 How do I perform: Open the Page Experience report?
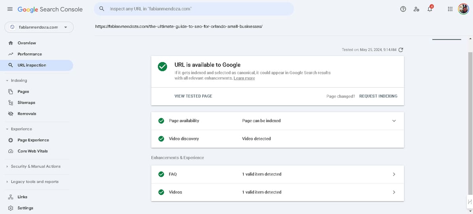point(34,140)
